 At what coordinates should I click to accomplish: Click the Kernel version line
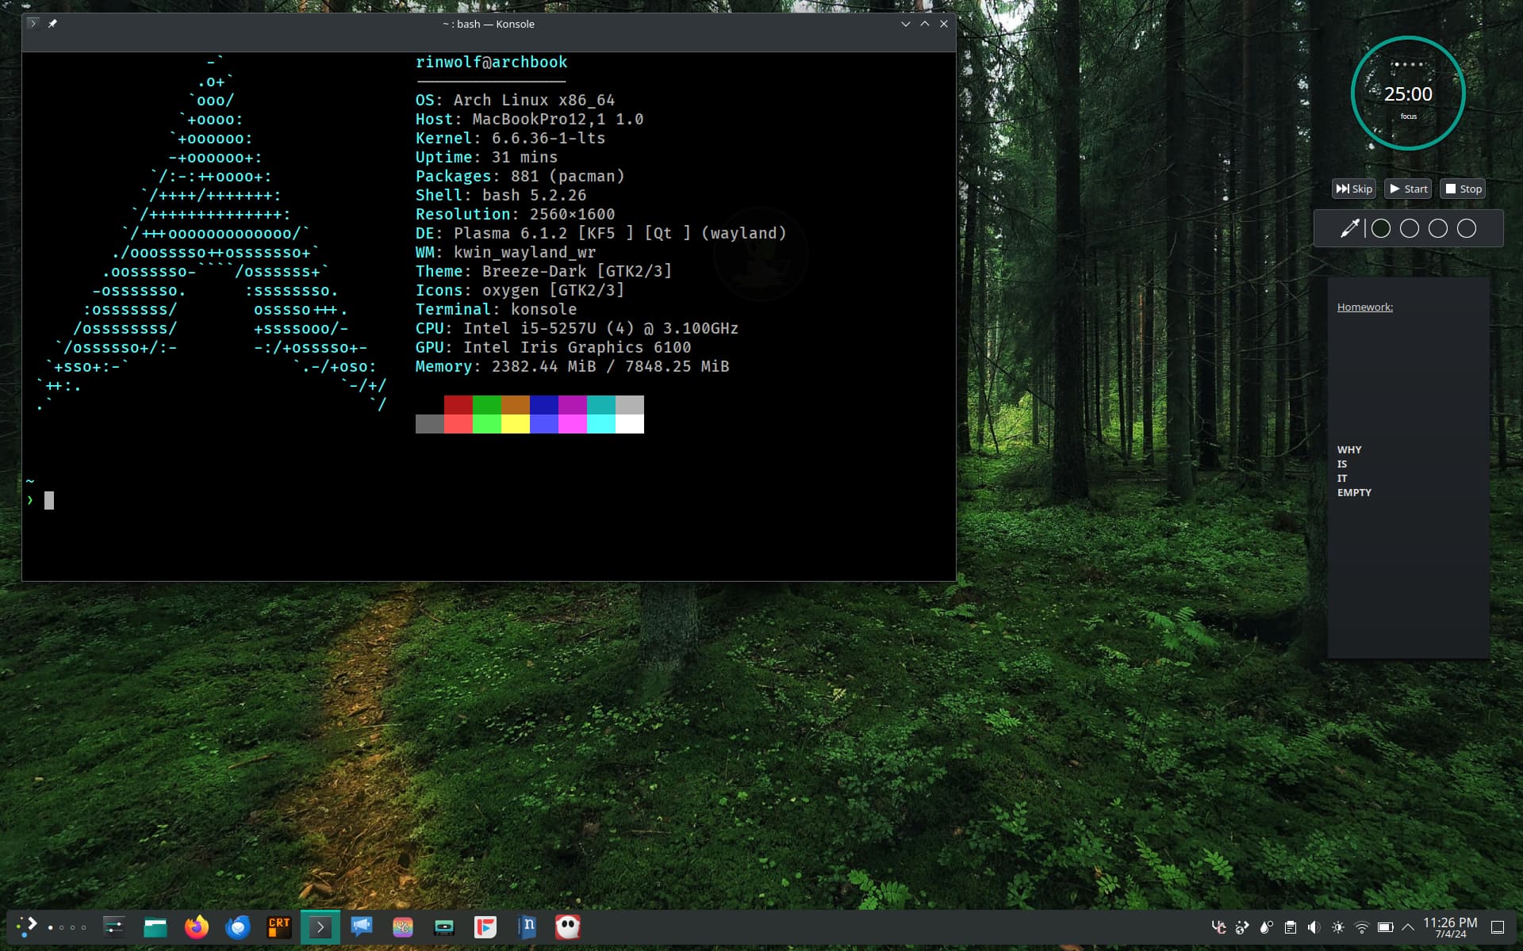[x=510, y=138]
